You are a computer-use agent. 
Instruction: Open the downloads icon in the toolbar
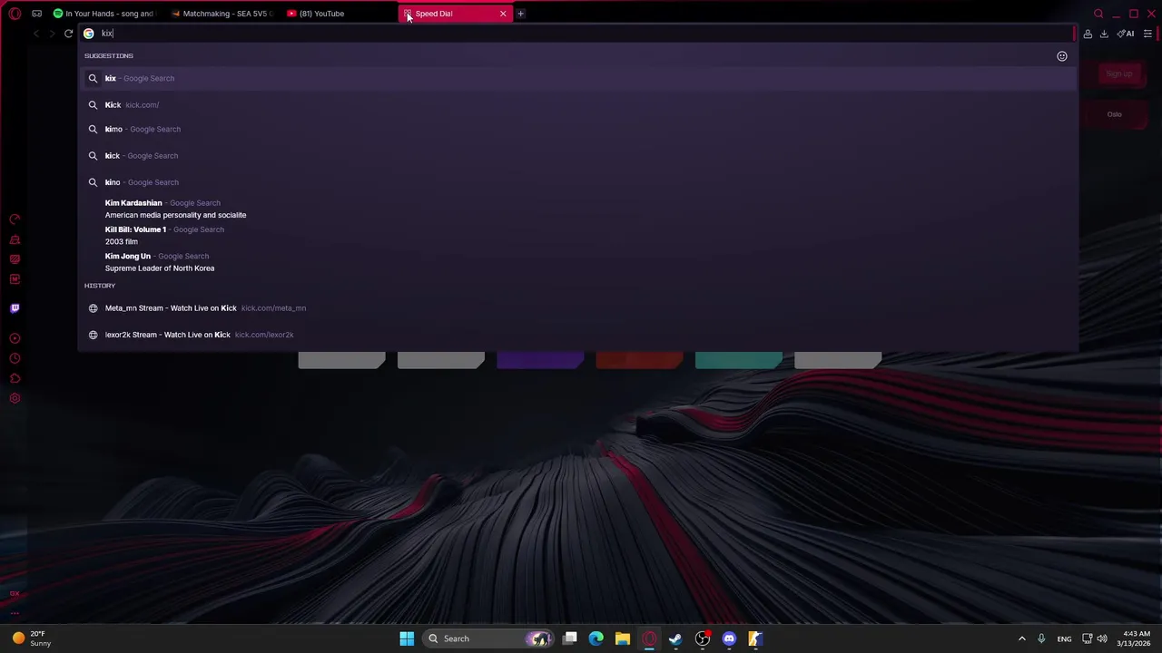(x=1104, y=34)
